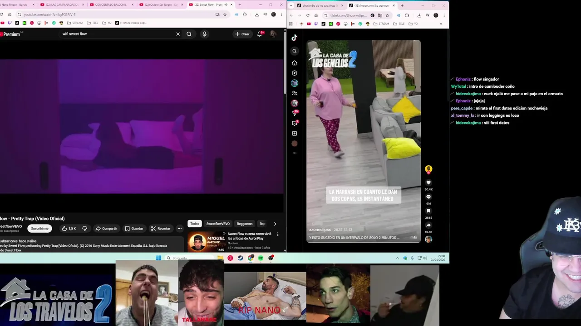Screen dimensions: 581x326
Task: Dislike the Pretty Trap video
Action: (x=84, y=229)
